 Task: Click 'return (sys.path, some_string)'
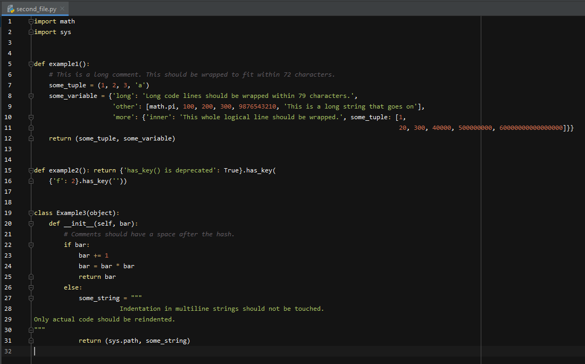click(x=135, y=341)
